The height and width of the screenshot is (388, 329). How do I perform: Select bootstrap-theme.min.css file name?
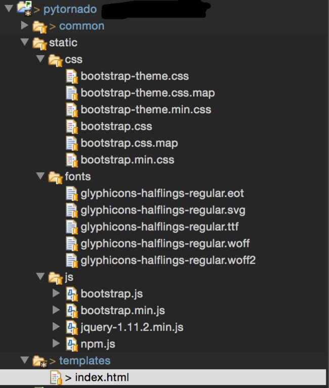(146, 110)
